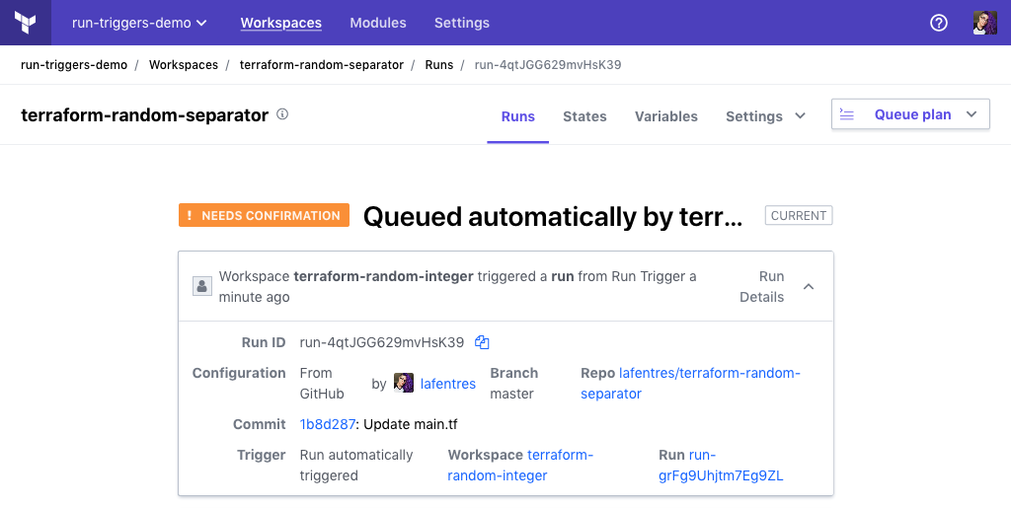Click Runs breadcrumb link
Image resolution: width=1011 pixels, height=508 pixels.
(x=439, y=65)
